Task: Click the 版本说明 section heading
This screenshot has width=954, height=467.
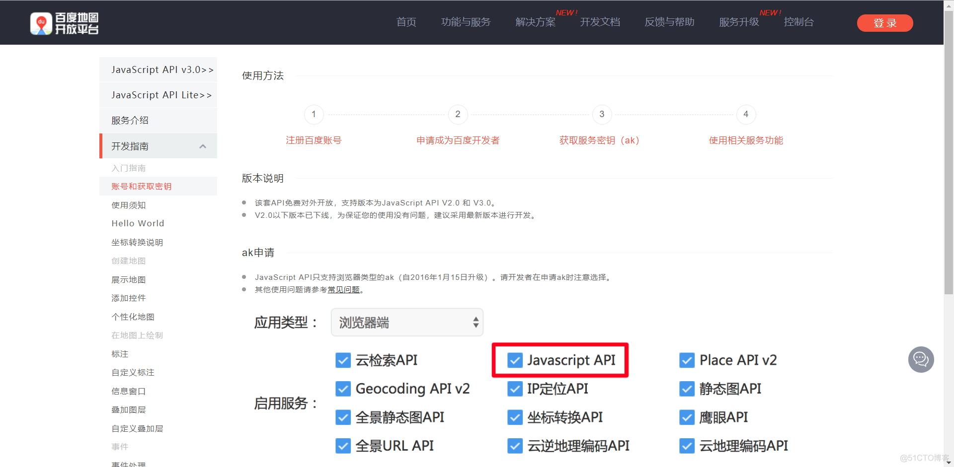Action: pos(262,178)
